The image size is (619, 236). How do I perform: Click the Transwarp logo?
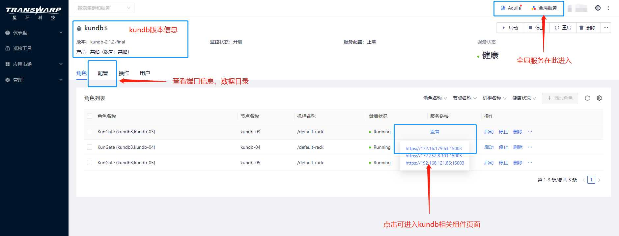tap(34, 13)
